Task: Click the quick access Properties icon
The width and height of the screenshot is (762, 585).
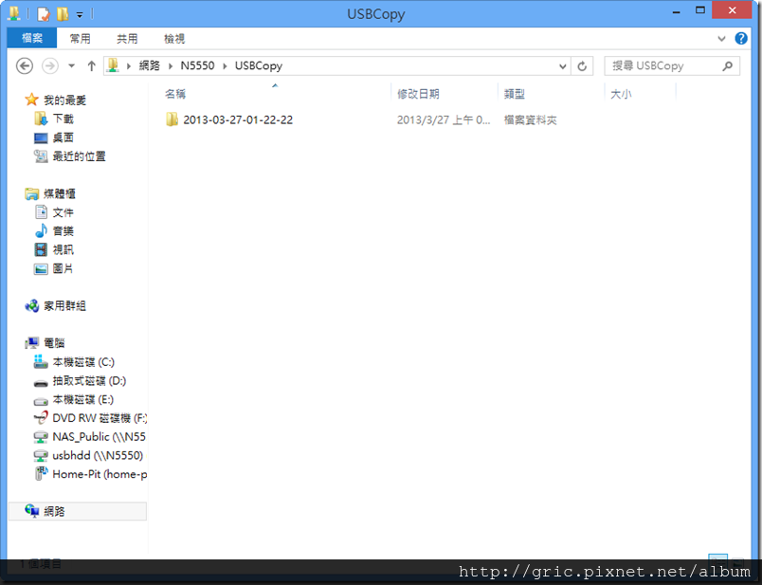Action: (x=44, y=13)
